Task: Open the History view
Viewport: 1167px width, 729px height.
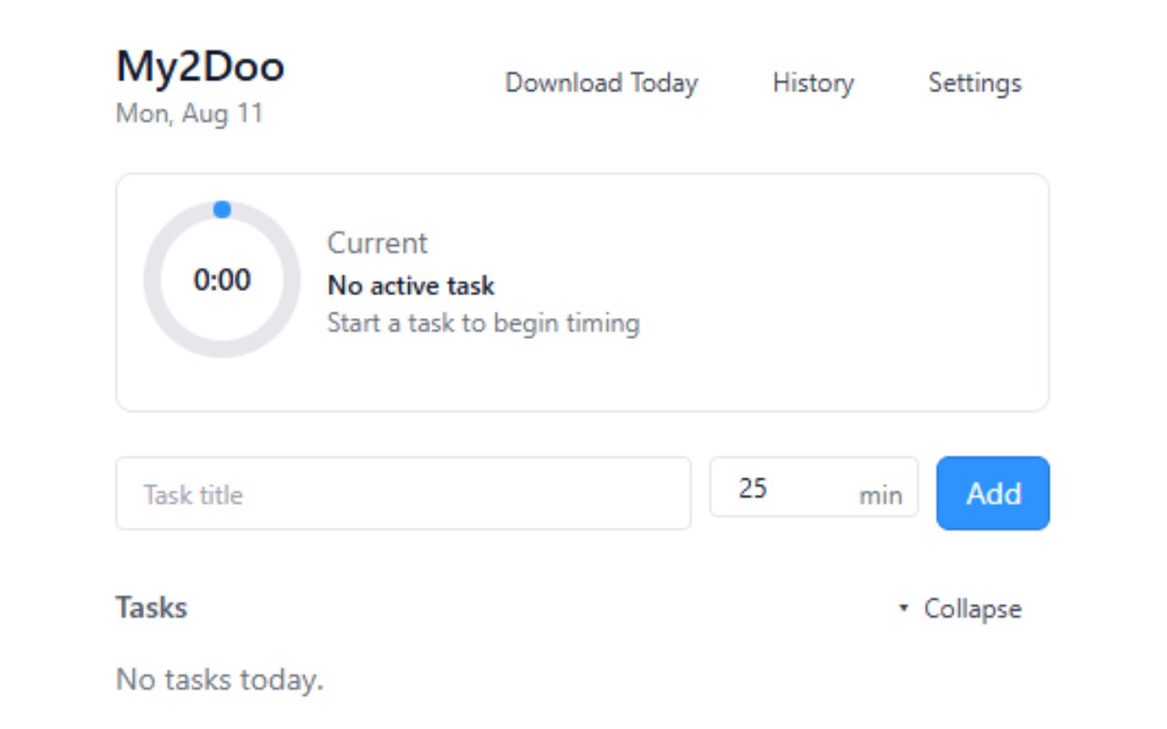Action: [813, 83]
